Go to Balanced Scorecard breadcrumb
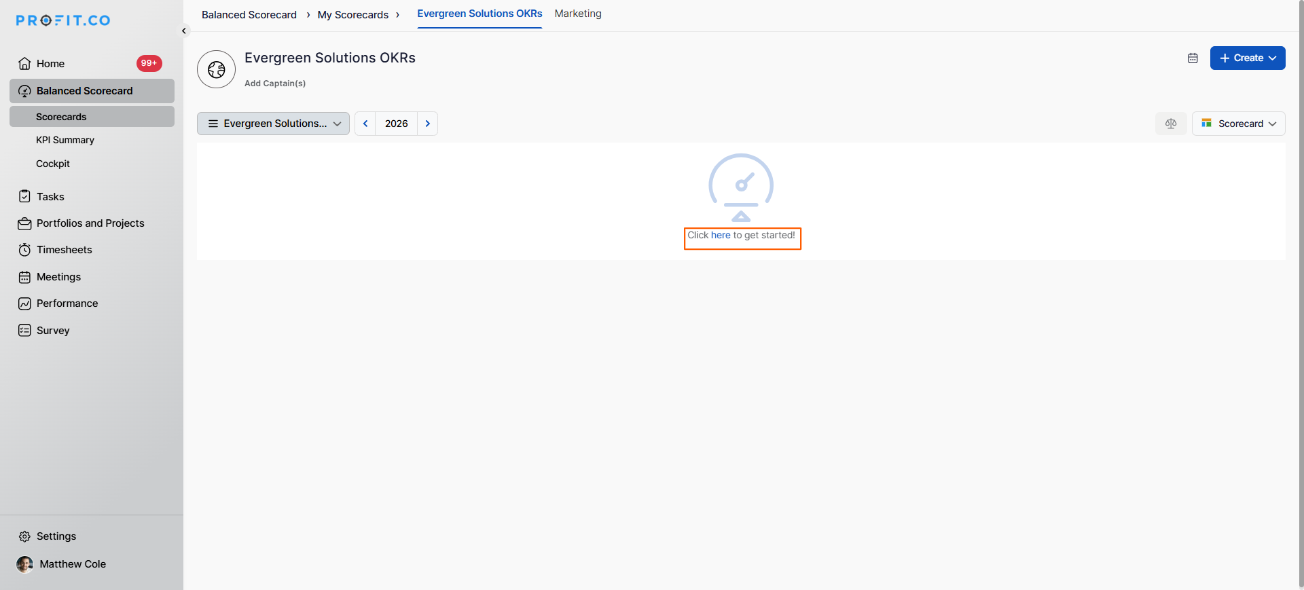 coord(249,15)
